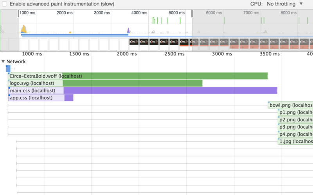Click the CPU label text
Image resolution: width=313 pixels, height=195 pixels.
pos(256,4)
